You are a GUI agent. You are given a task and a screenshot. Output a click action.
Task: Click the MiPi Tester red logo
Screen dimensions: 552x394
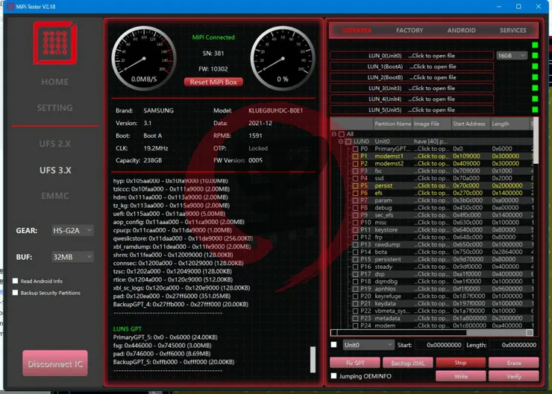[55, 43]
